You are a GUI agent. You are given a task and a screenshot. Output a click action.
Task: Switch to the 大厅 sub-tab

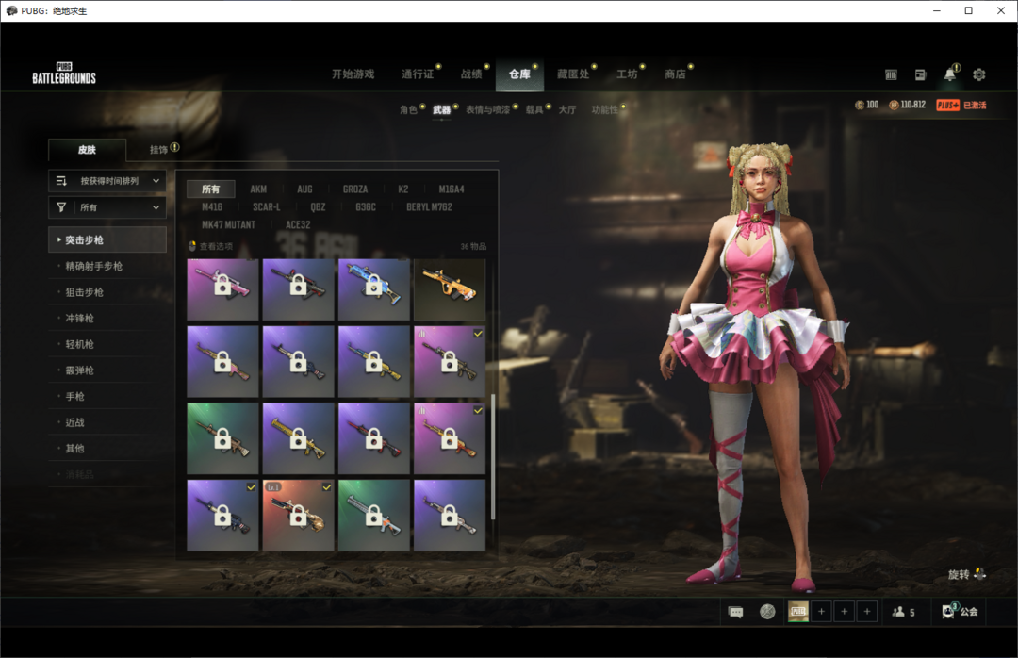pos(567,109)
